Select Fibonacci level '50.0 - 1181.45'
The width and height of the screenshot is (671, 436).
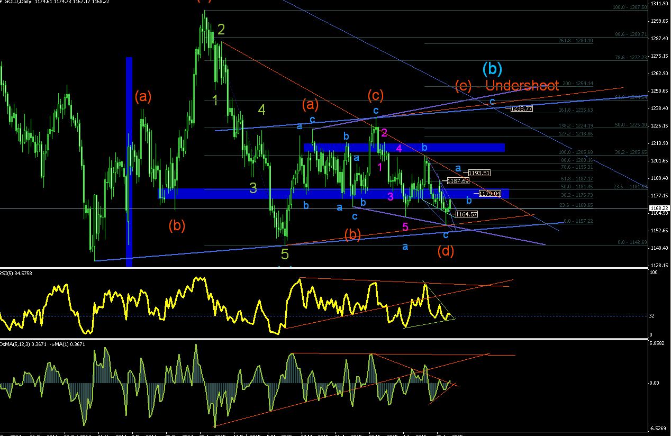point(577,187)
